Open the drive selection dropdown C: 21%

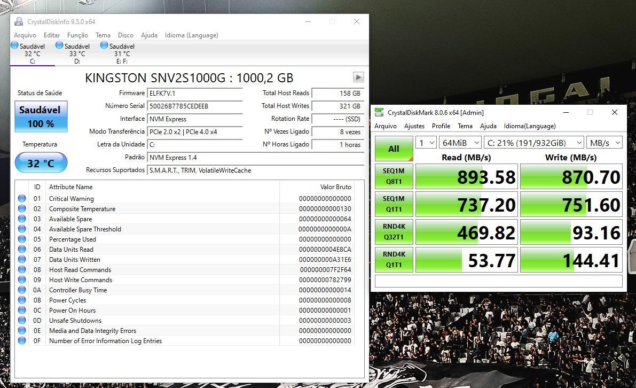click(534, 143)
